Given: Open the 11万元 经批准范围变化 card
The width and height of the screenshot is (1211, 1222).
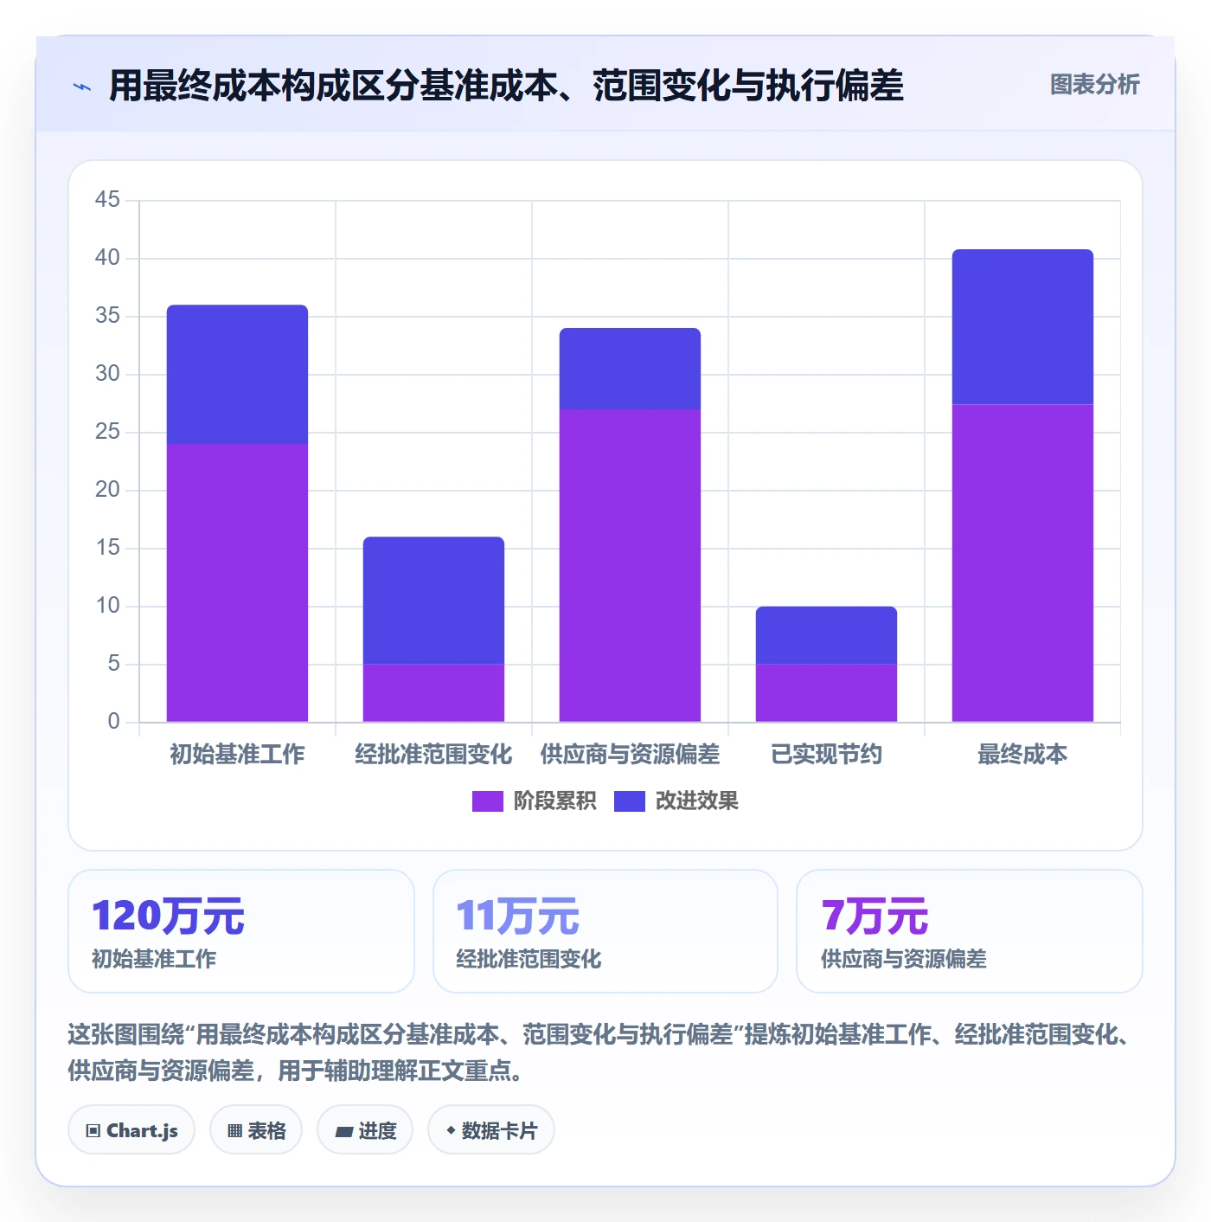Looking at the screenshot, I should (605, 931).
